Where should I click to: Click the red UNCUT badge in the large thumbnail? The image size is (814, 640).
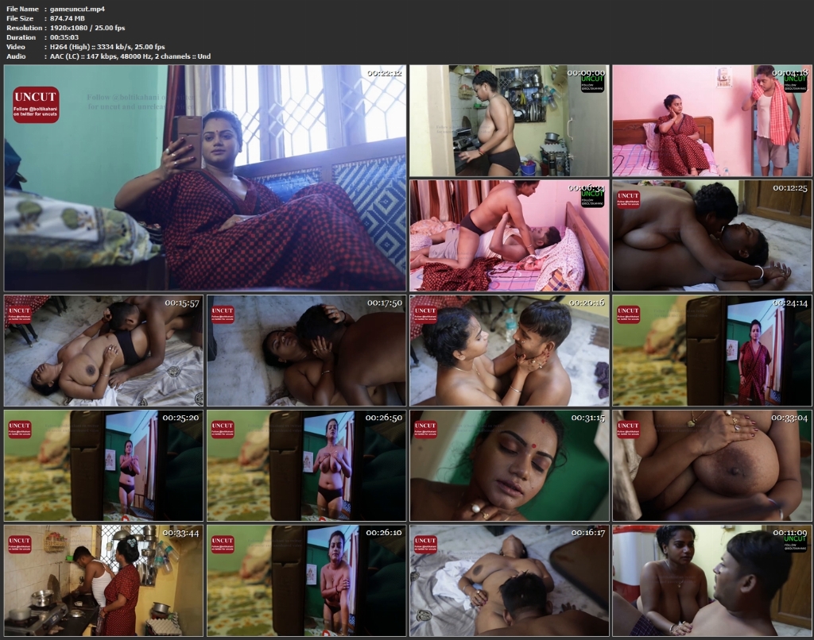36,105
